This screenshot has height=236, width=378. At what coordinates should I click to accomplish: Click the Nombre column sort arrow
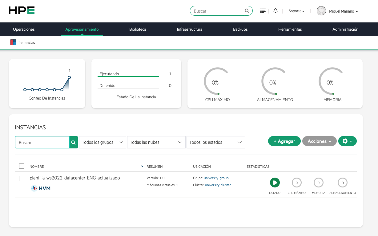click(x=142, y=166)
